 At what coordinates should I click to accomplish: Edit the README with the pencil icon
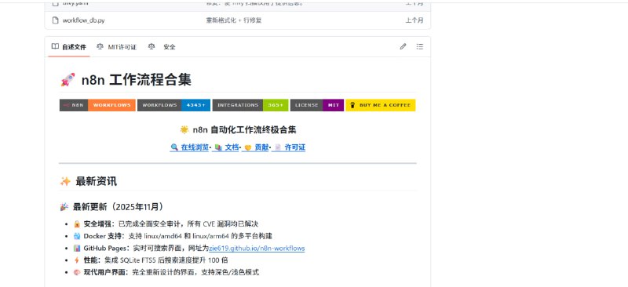(x=403, y=46)
